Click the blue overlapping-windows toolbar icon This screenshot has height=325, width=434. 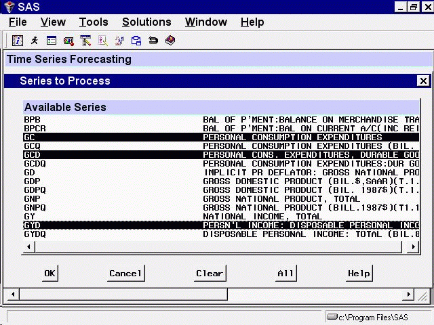click(136, 41)
